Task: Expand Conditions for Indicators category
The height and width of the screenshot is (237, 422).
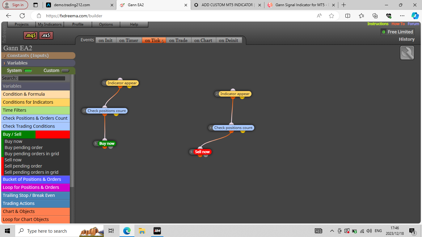Action: (36, 102)
